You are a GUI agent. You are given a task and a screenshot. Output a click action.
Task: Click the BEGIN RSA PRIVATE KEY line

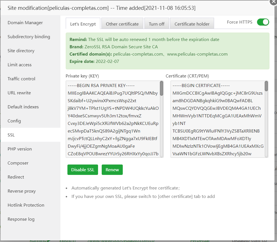101,86
